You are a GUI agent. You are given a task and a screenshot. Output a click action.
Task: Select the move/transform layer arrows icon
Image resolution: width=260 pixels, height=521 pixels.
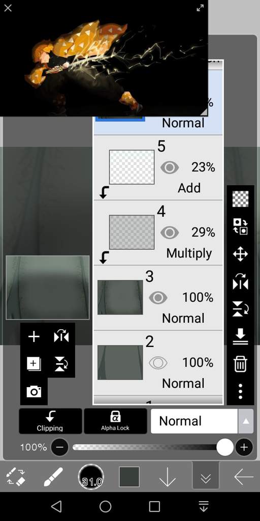(240, 254)
